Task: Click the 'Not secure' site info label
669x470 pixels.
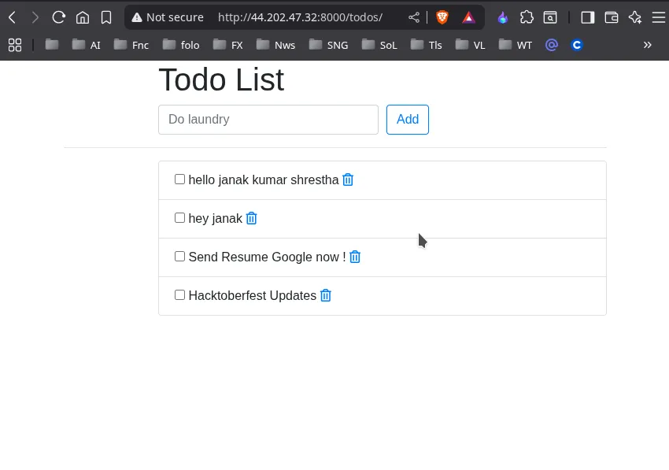Action: [x=167, y=17]
